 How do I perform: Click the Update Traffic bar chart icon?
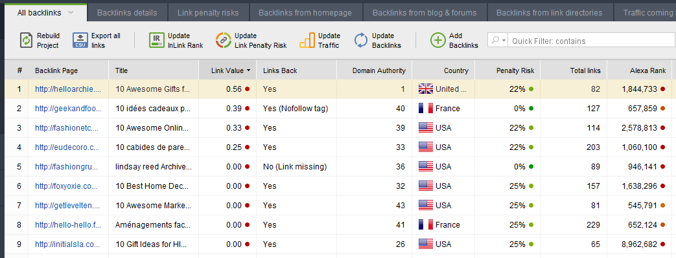[307, 41]
